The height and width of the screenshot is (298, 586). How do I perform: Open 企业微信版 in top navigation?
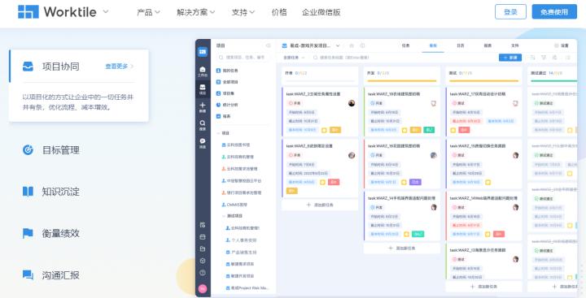(321, 12)
